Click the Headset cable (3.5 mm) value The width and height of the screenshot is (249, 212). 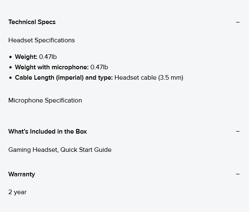[149, 78]
